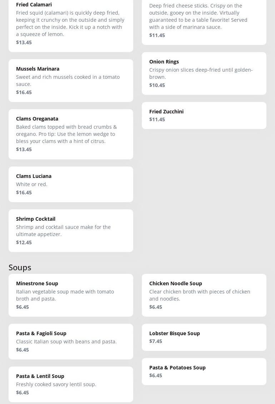Click the Chicken Noodle Soup description text

(200, 295)
